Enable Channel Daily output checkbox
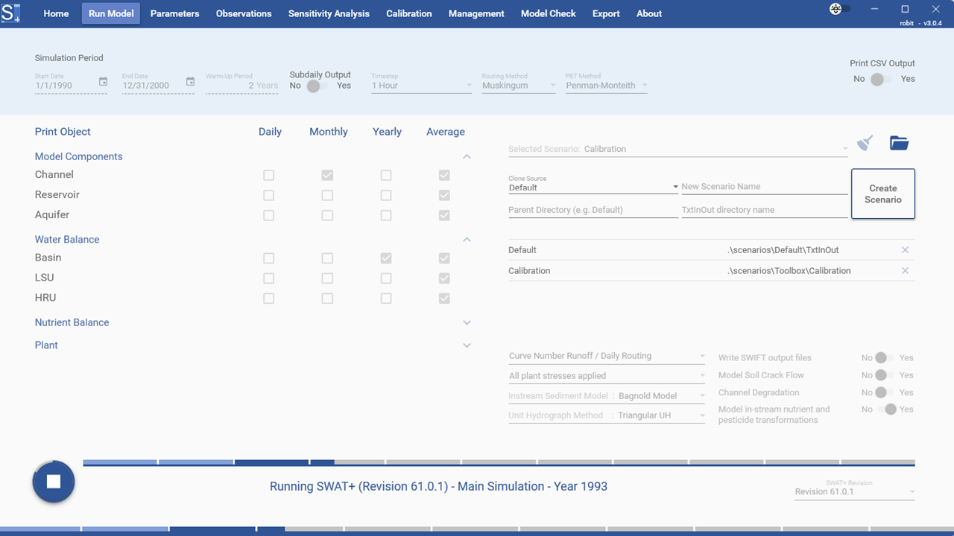The height and width of the screenshot is (536, 954). (268, 176)
